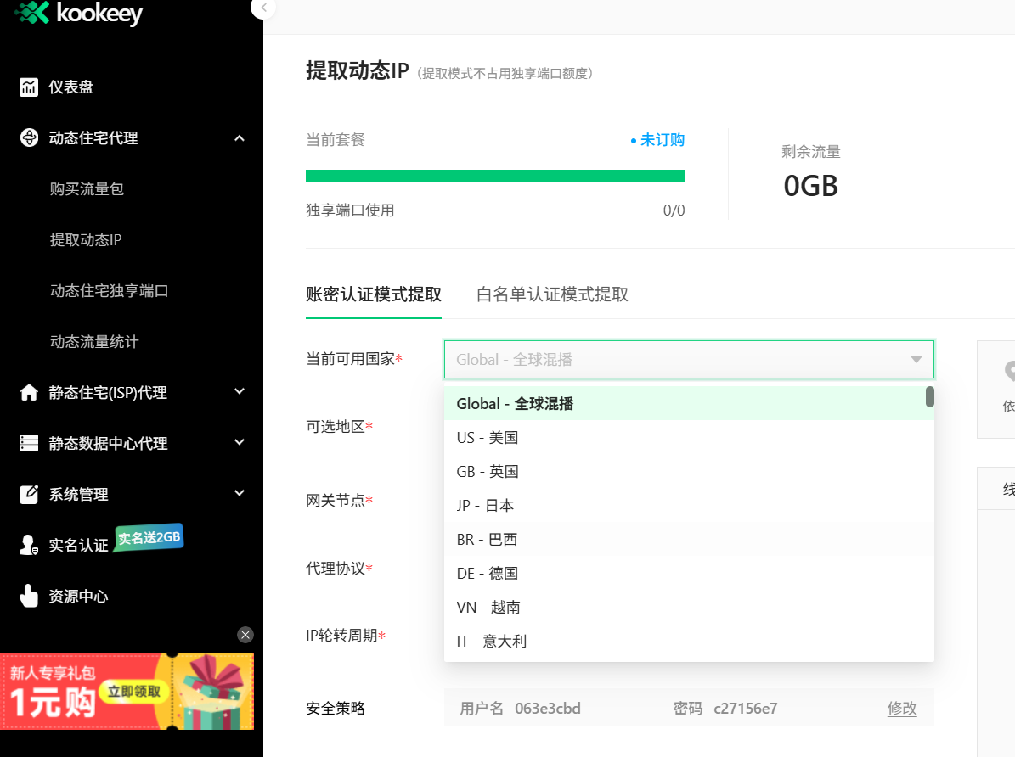The width and height of the screenshot is (1015, 757).
Task: Click the 资源中心 hand pointer icon
Action: 29,596
